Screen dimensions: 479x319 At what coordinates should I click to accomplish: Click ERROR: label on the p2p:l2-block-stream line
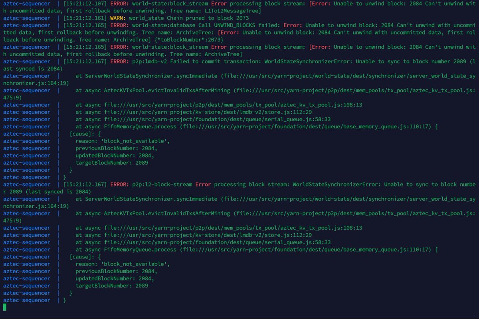(119, 184)
